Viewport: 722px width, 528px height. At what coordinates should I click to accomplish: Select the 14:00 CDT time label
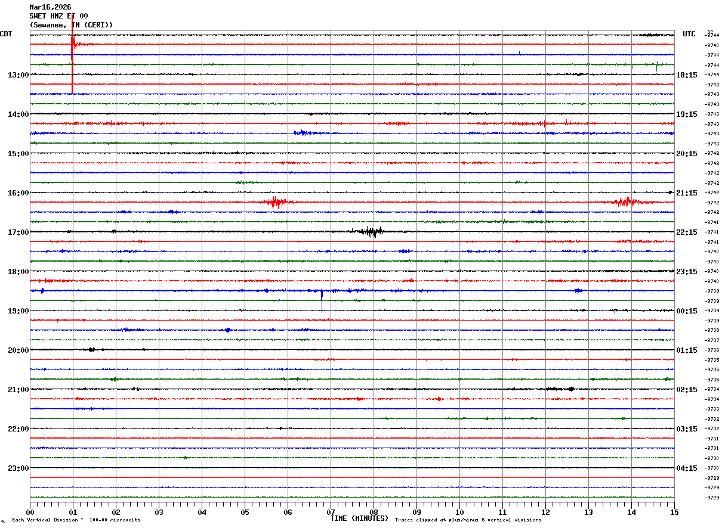[18, 114]
